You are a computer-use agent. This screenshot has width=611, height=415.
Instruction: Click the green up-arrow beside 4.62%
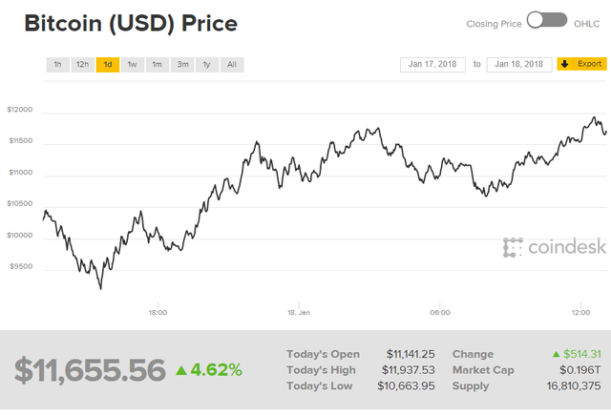coord(181,369)
